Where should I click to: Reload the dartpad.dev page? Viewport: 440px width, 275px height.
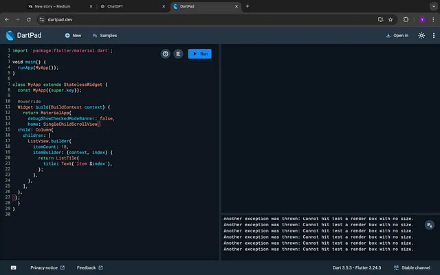point(29,19)
